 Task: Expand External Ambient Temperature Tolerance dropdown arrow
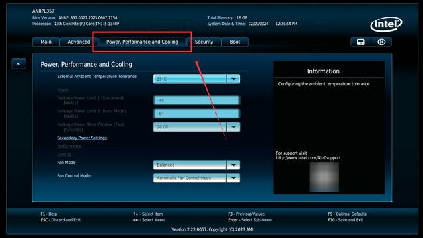pyautogui.click(x=233, y=79)
